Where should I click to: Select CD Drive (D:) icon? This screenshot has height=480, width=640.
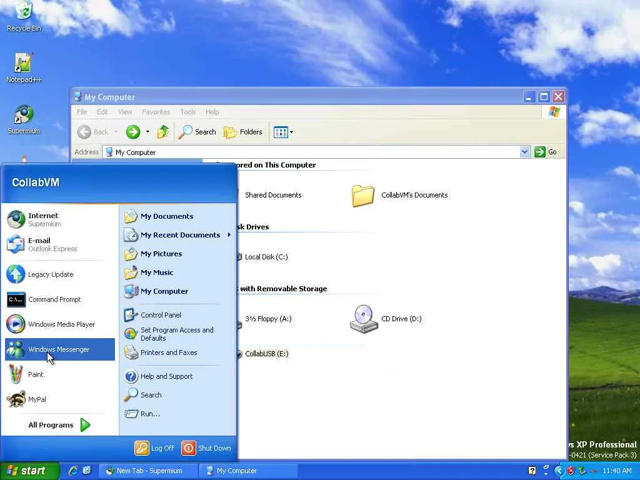tap(386, 319)
